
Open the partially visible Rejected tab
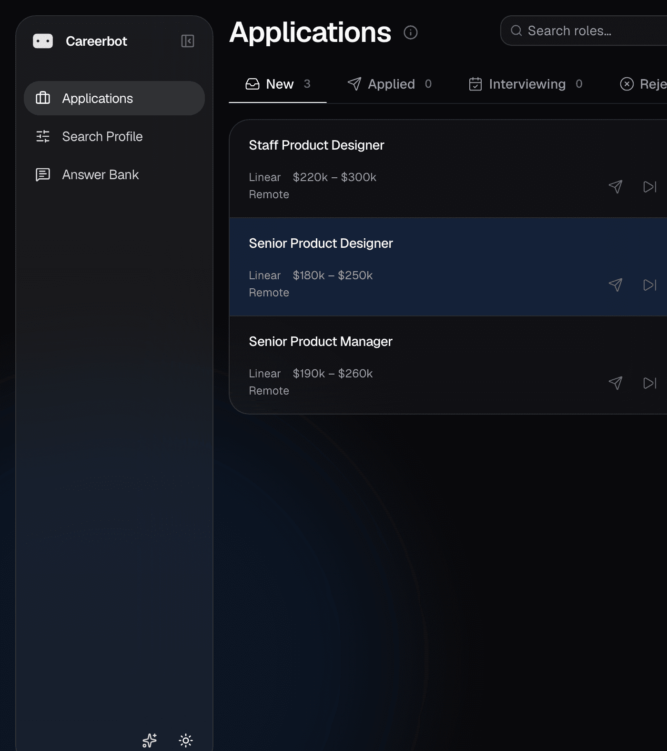tap(643, 84)
